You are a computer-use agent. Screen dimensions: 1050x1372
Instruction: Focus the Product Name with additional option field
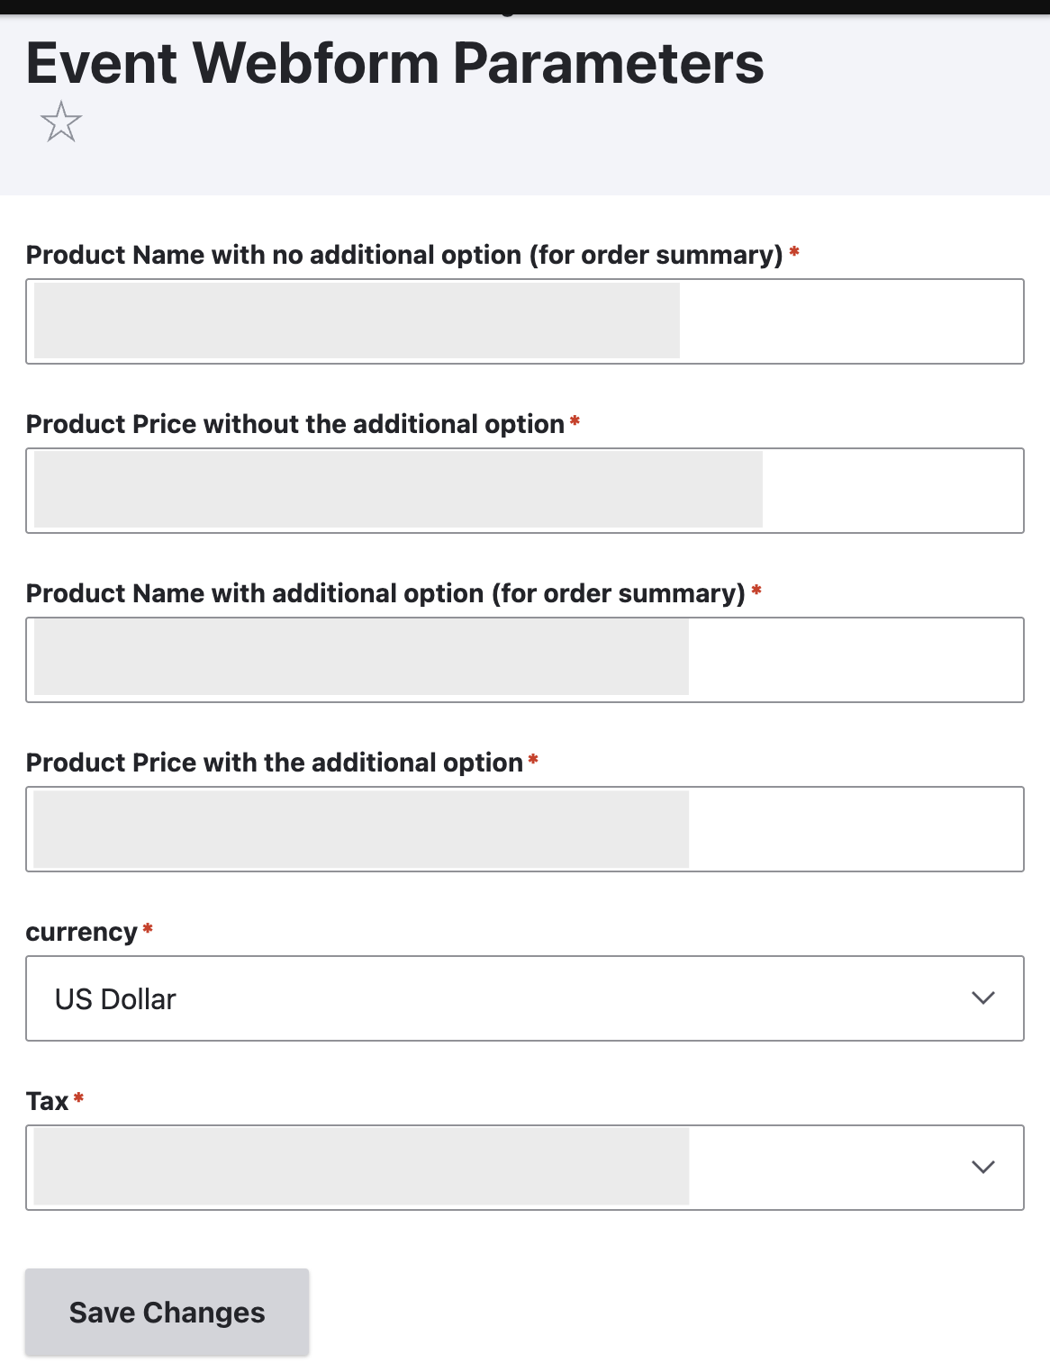524,660
